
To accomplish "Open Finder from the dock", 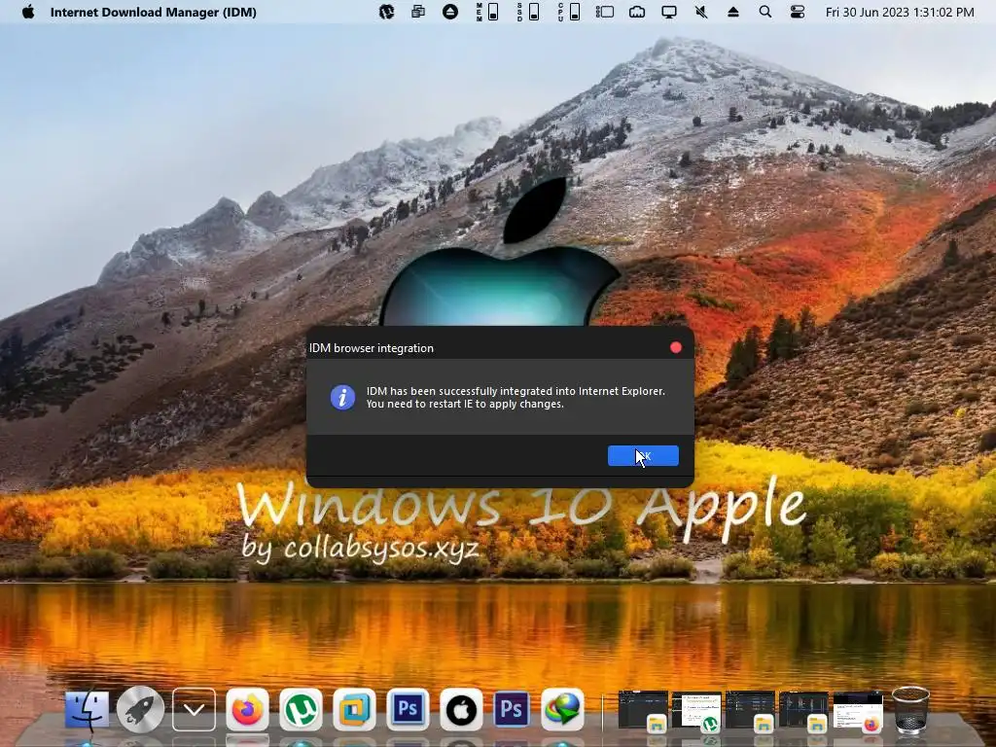I will coord(87,709).
